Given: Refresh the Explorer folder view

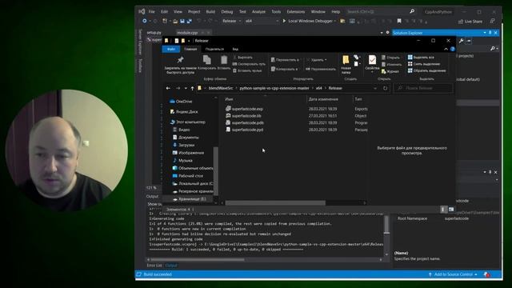Looking at the screenshot, I should point(386,88).
